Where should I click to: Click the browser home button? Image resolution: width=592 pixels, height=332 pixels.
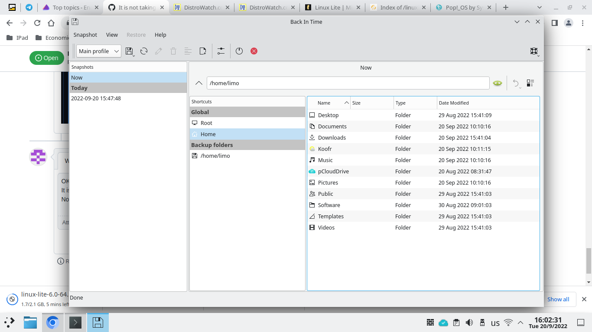coord(51,23)
